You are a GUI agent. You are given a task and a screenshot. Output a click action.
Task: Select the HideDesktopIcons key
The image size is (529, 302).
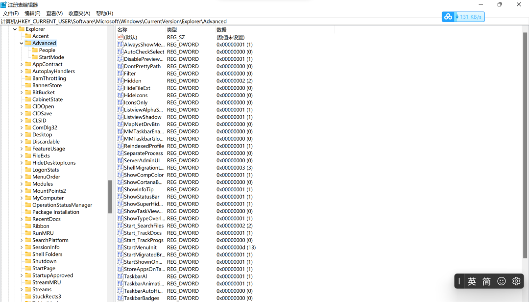click(x=54, y=163)
